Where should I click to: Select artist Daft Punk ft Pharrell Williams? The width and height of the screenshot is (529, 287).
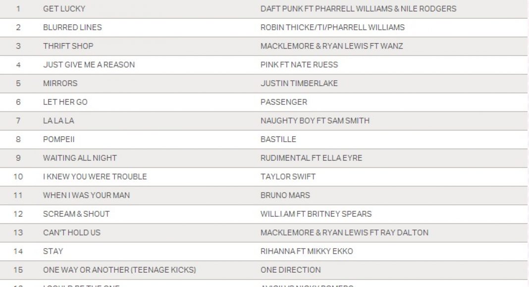click(358, 9)
